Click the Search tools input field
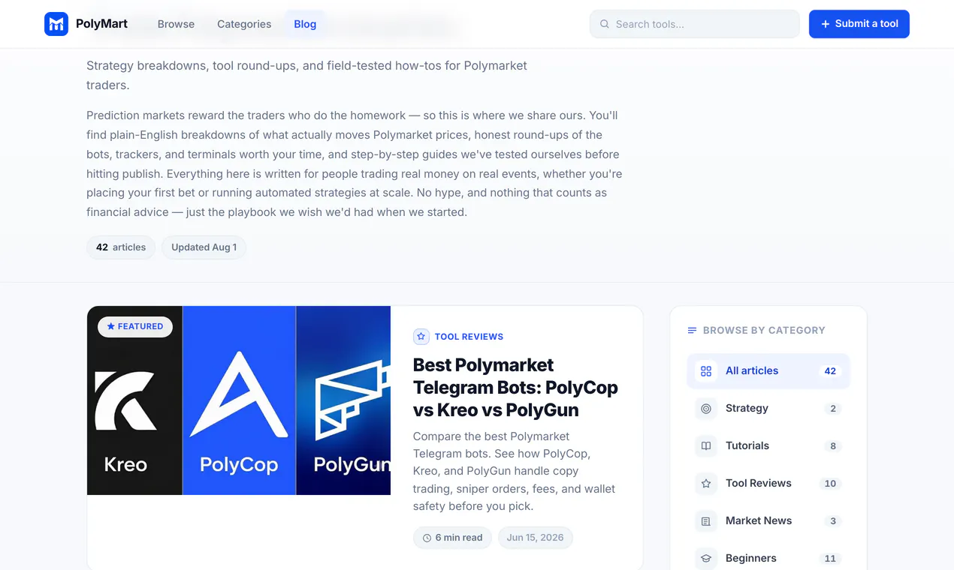Viewport: 954px width, 570px height. coord(695,24)
